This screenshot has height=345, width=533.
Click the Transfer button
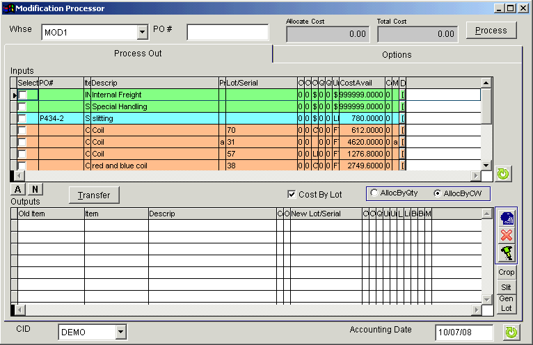point(93,195)
